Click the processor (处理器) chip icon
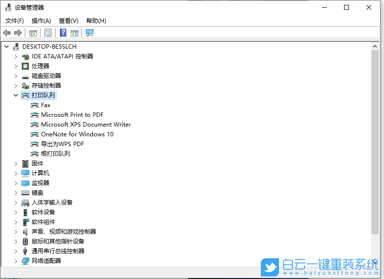This screenshot has width=384, height=279. point(25,66)
